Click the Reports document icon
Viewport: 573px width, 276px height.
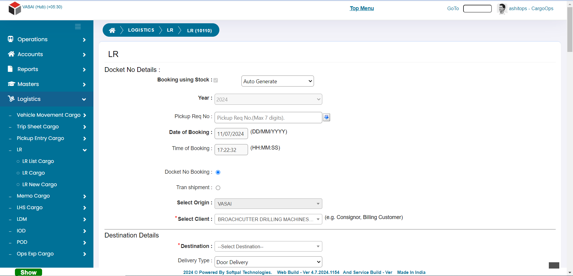(10, 69)
